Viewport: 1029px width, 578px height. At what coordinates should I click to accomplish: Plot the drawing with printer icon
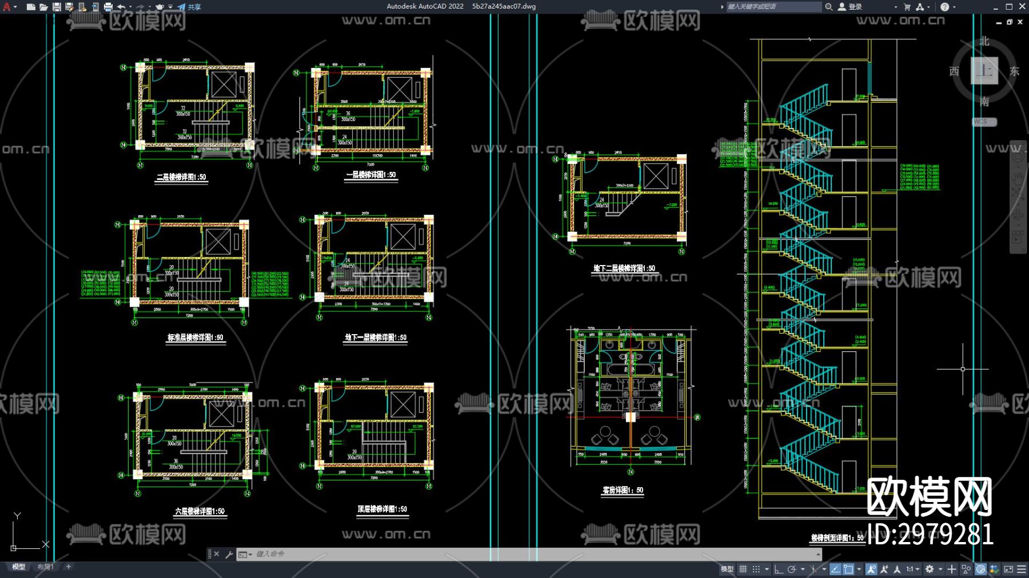pos(108,7)
